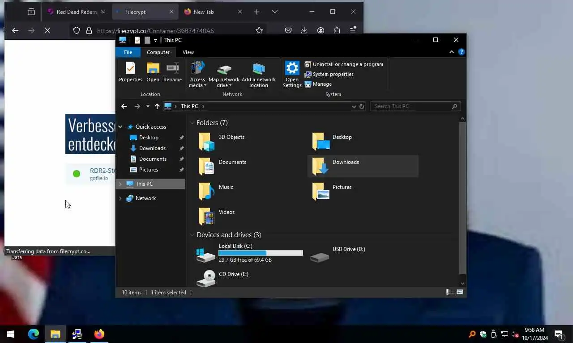Image resolution: width=573 pixels, height=343 pixels.
Task: Open the recent locations dropdown arrow
Action: (148, 106)
